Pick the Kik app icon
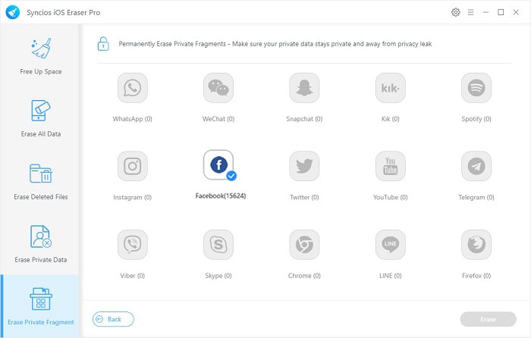This screenshot has width=531, height=338. pos(391,88)
